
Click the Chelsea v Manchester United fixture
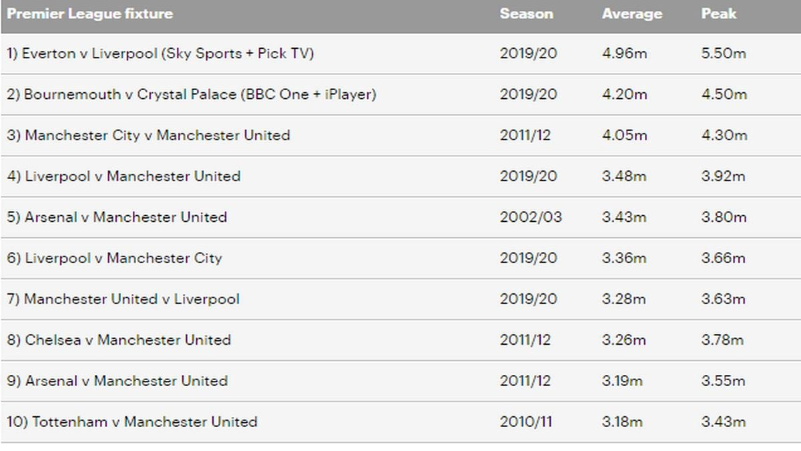(x=119, y=339)
